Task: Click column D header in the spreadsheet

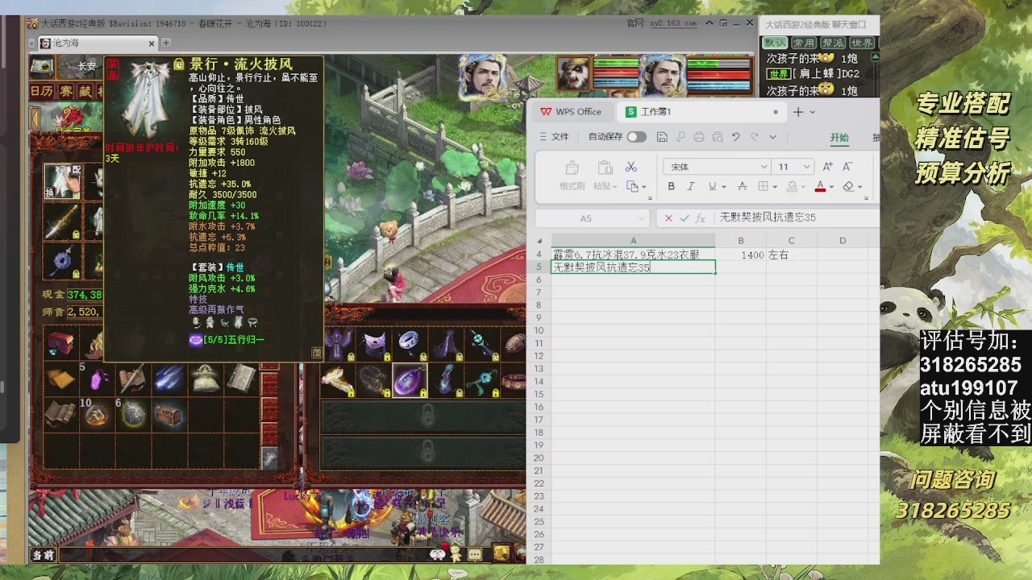Action: (x=843, y=241)
